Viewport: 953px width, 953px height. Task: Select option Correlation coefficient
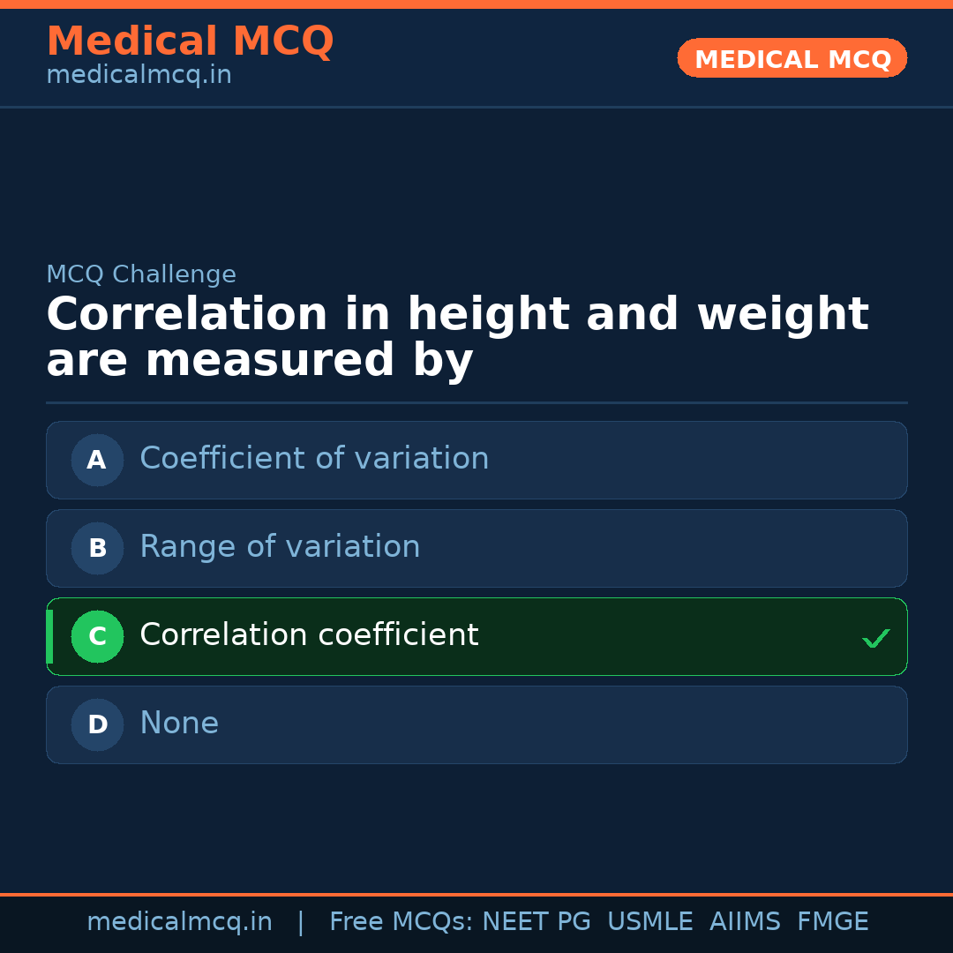[309, 635]
